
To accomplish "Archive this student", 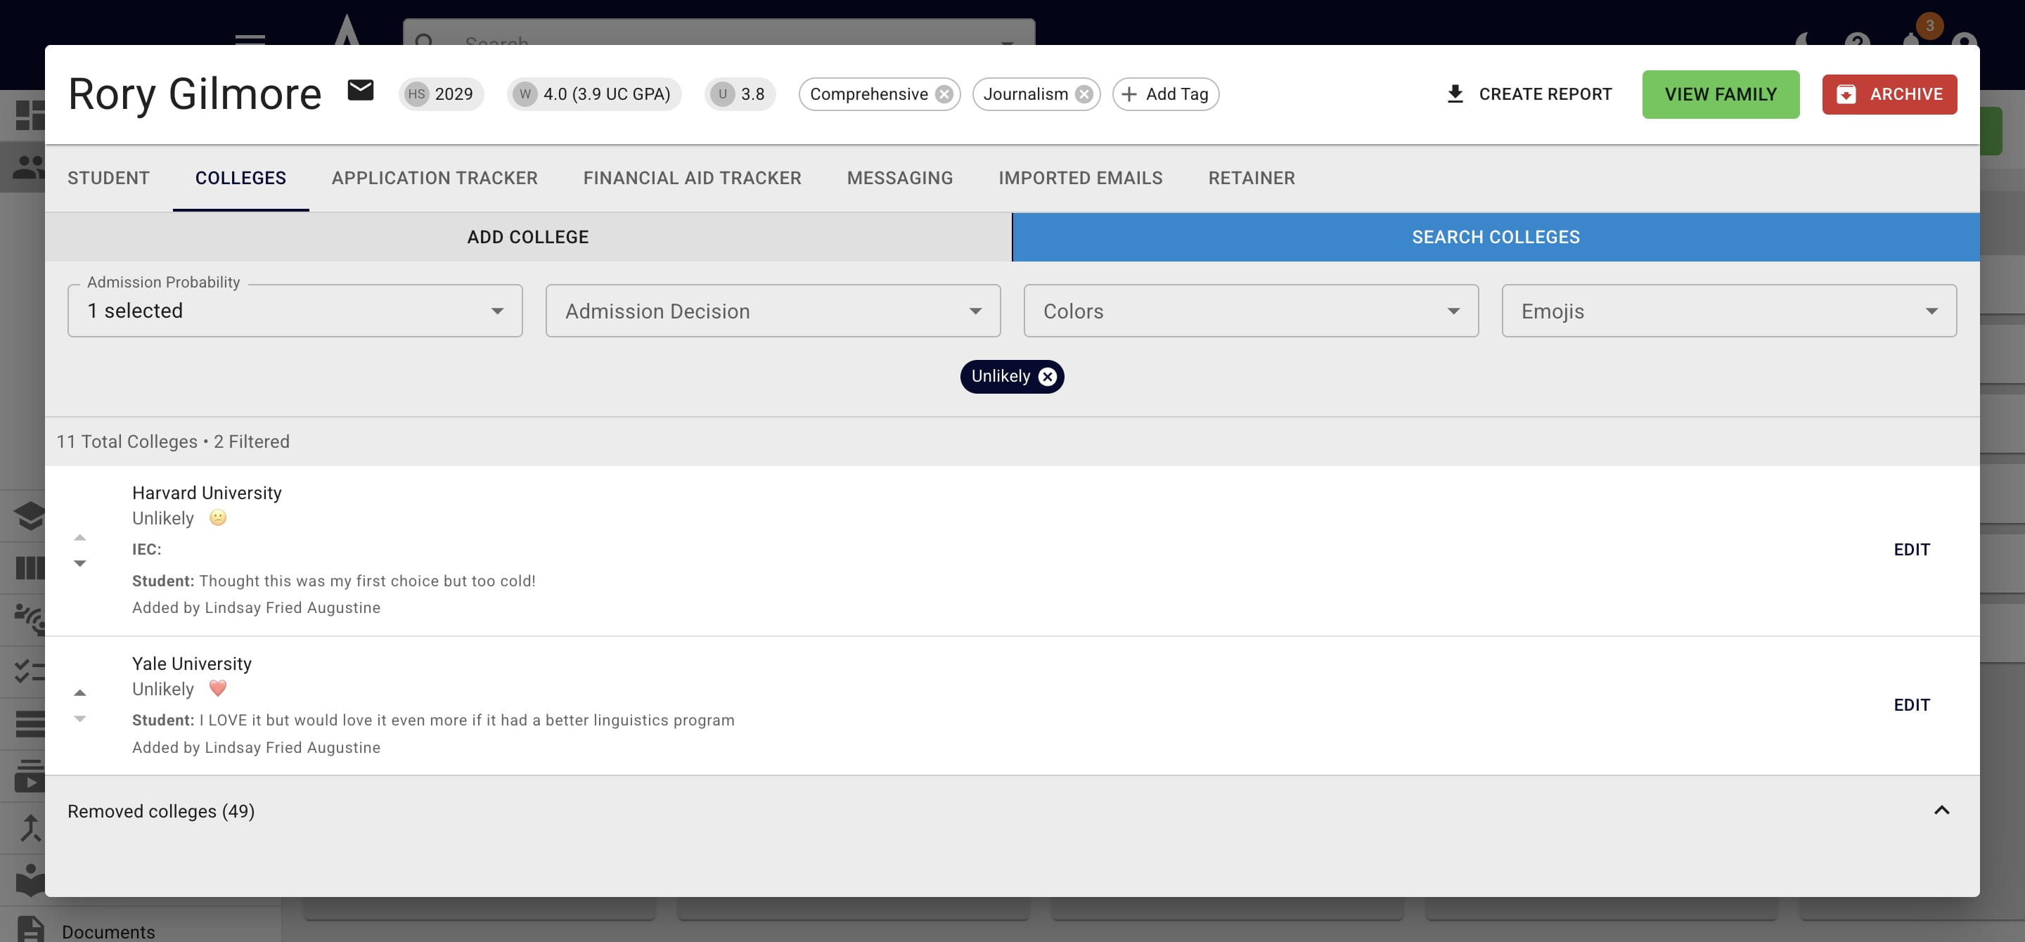I will coord(1889,94).
